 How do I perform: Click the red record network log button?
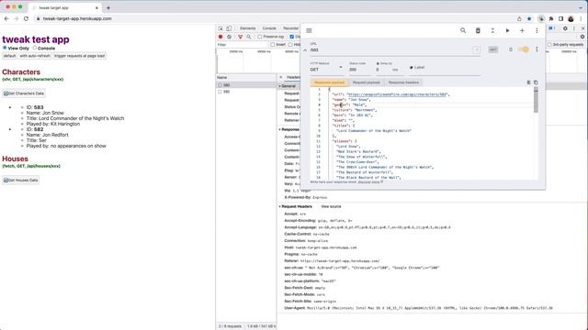point(220,37)
